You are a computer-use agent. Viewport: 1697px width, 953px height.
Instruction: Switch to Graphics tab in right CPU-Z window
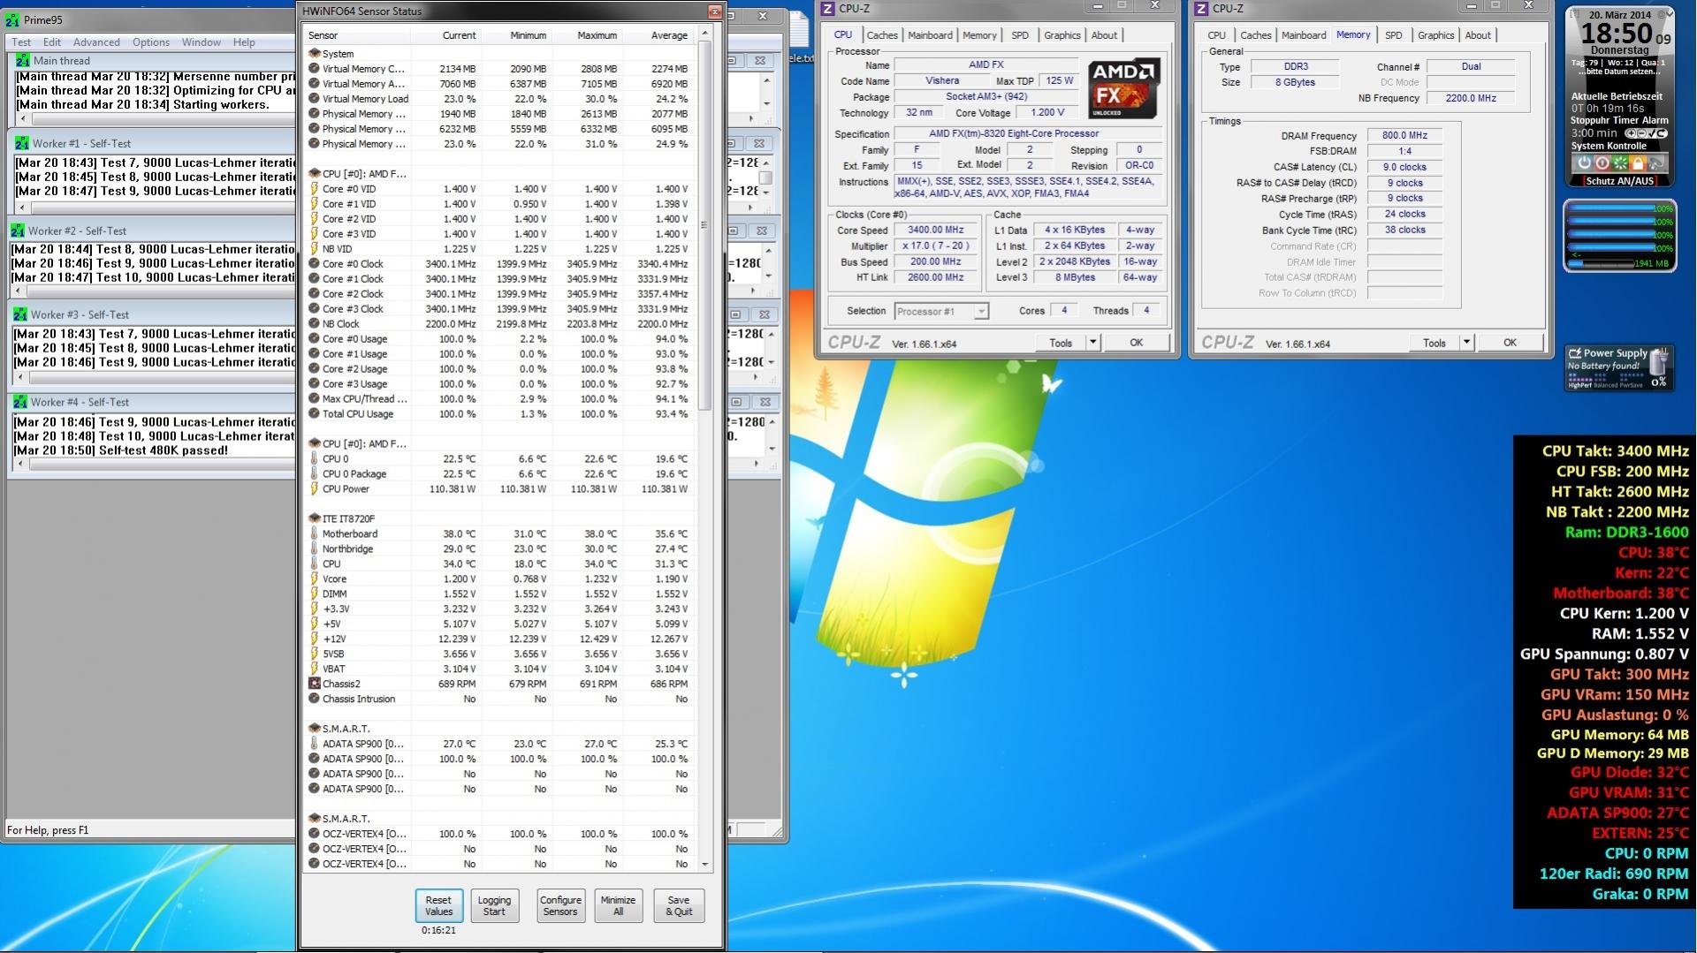(1435, 35)
